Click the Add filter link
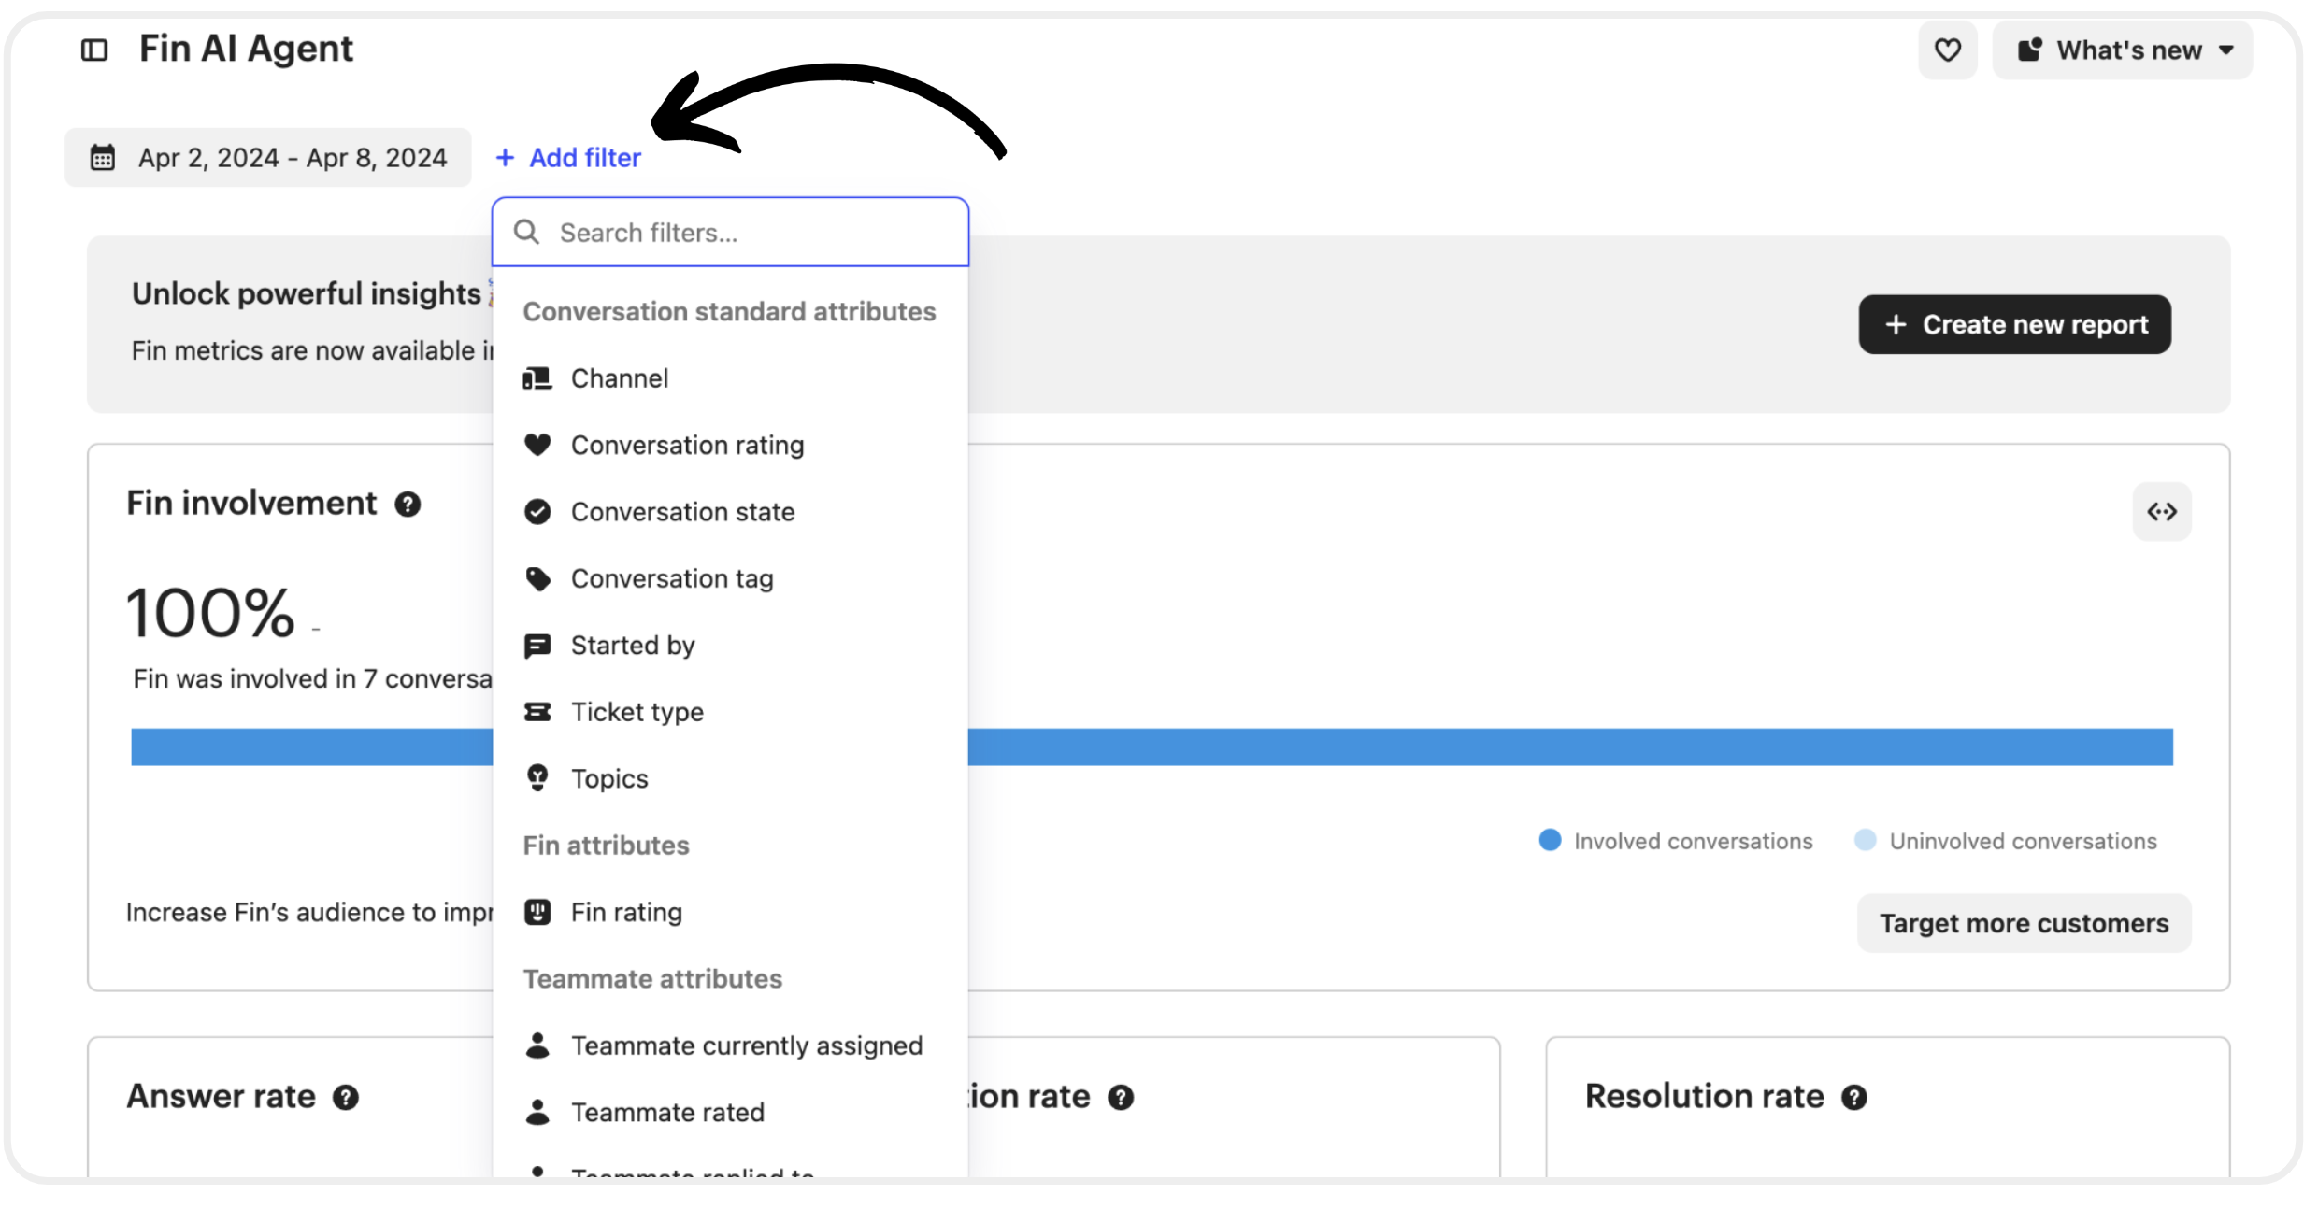Image resolution: width=2318 pixels, height=1209 pixels. click(568, 157)
